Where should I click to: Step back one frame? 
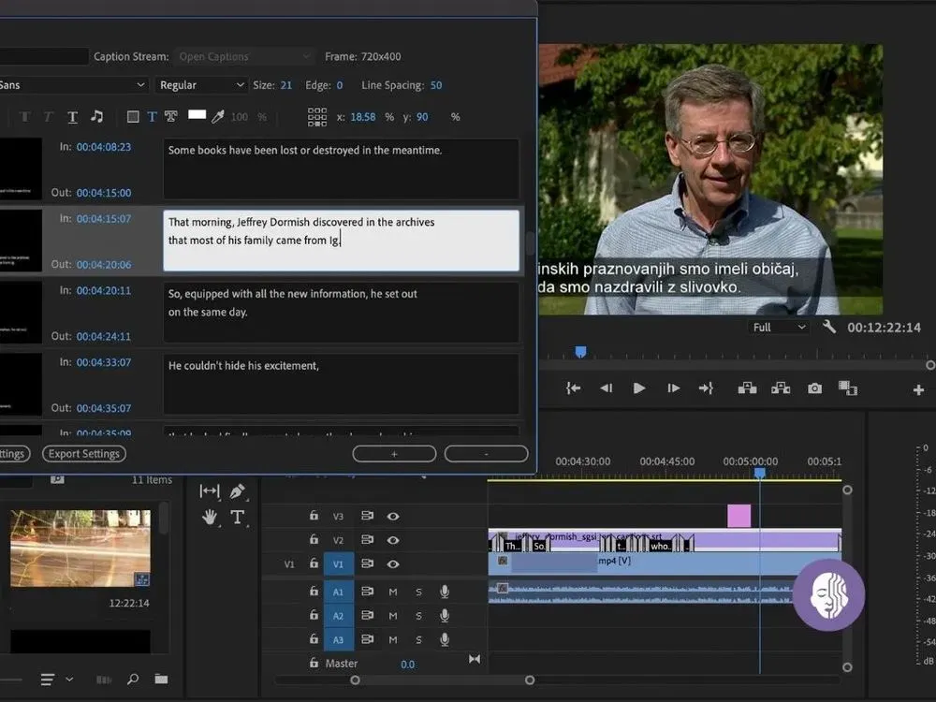606,388
